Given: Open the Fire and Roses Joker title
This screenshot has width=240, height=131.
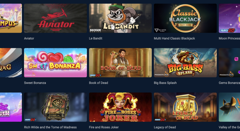Looking at the screenshot, I should click(x=104, y=127).
